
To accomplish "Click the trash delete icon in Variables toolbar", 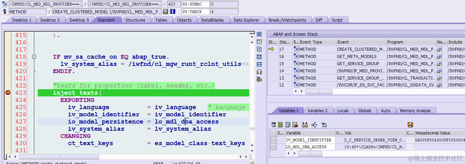I will (274, 125).
